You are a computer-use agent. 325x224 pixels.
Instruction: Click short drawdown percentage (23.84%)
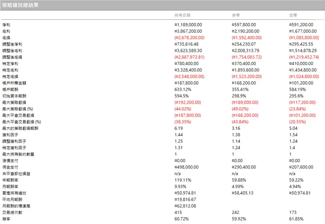297,109
